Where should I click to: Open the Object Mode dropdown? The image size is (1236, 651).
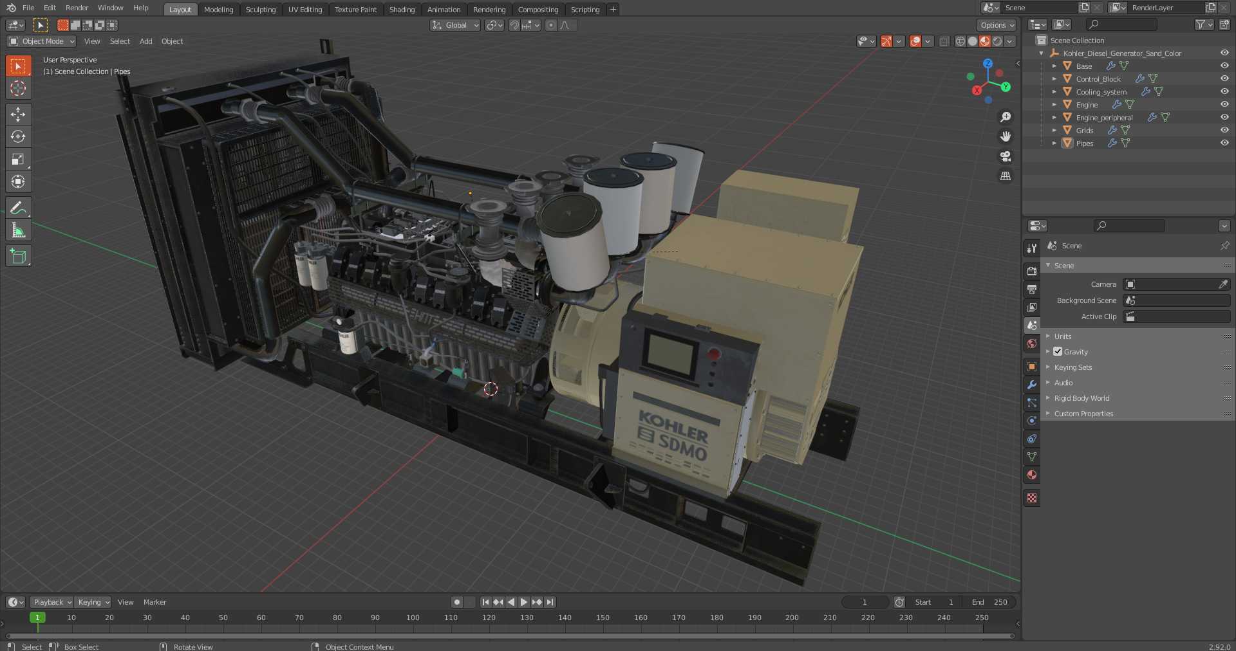[41, 41]
